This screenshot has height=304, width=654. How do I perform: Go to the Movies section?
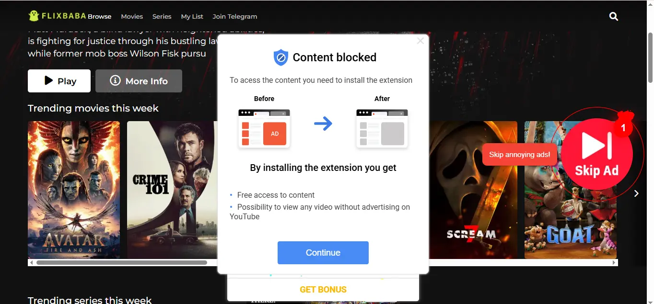pos(132,16)
